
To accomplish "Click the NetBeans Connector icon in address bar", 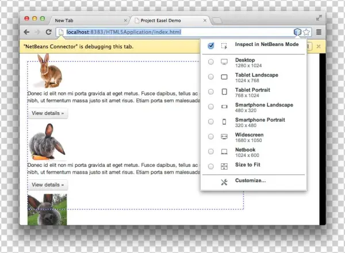I will (297, 32).
